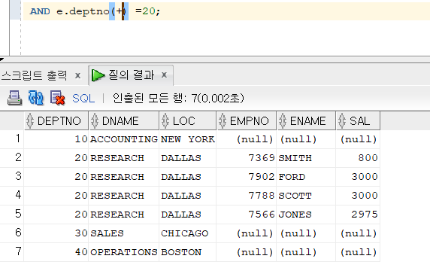Select RESEARCH cell in JONES row
430x274 pixels.
[x=124, y=214]
